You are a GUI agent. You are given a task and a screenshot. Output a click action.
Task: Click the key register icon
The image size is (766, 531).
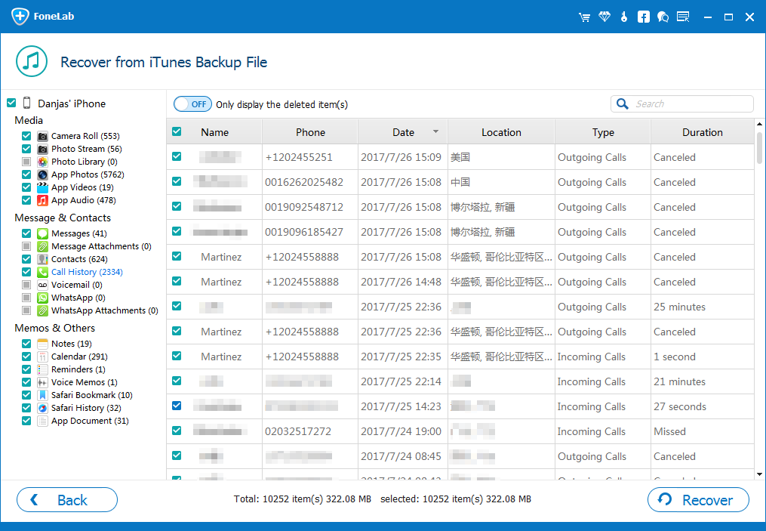[x=623, y=17]
